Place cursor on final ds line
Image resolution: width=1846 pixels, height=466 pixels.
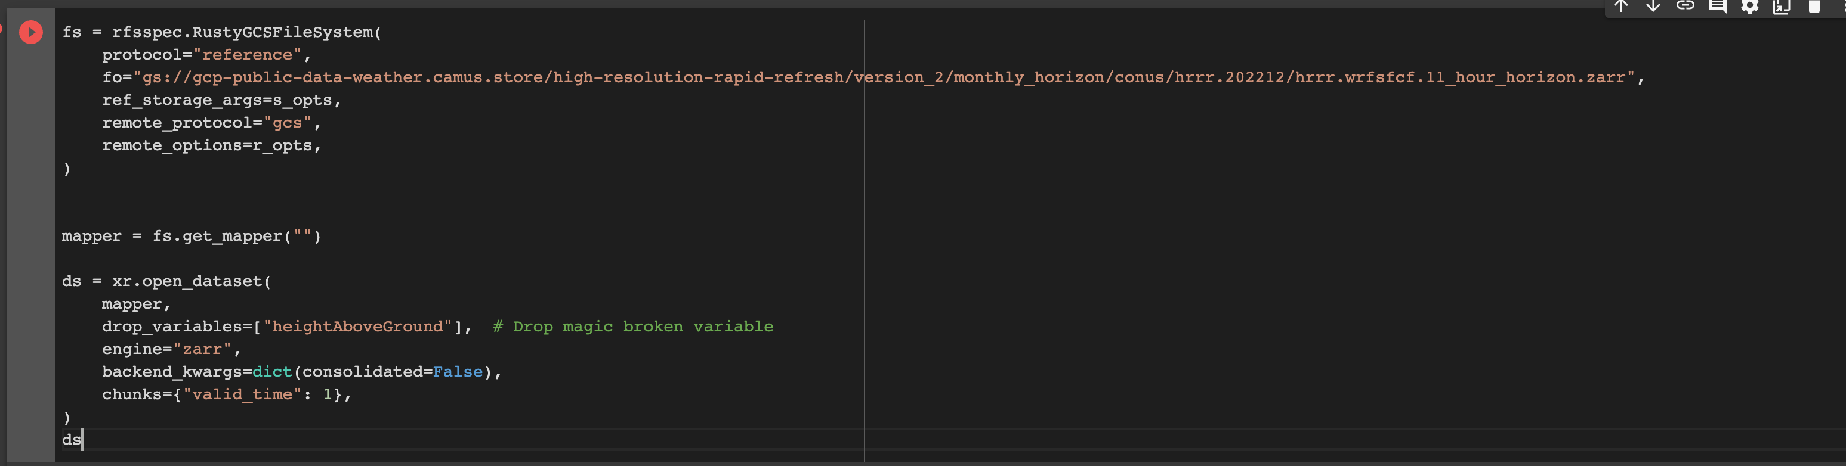point(72,440)
